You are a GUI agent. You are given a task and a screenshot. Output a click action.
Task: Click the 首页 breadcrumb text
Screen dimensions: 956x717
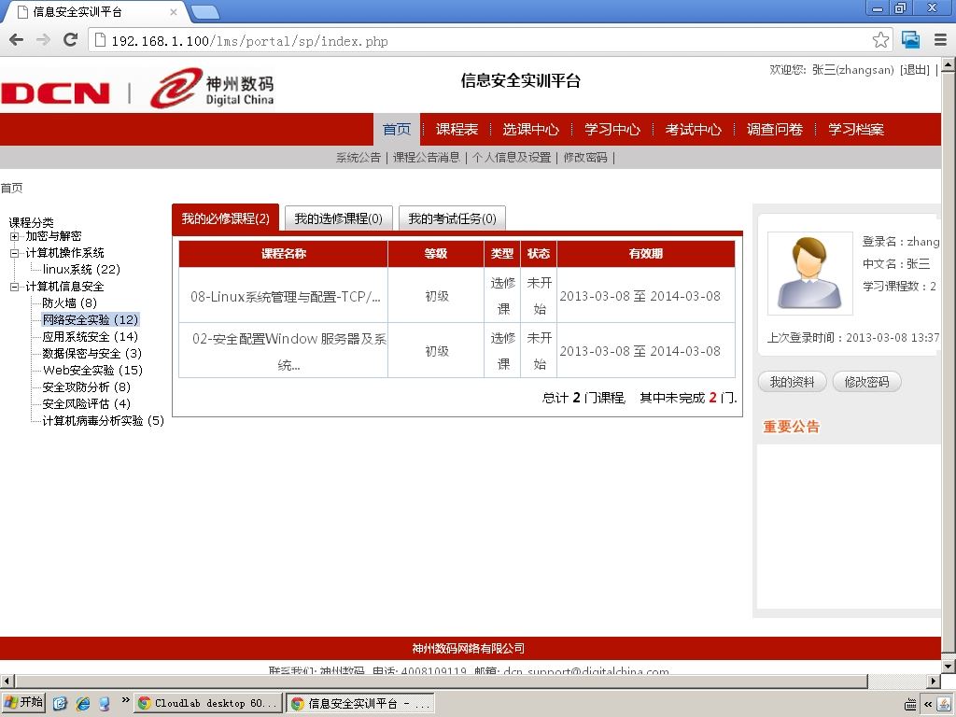(x=11, y=188)
